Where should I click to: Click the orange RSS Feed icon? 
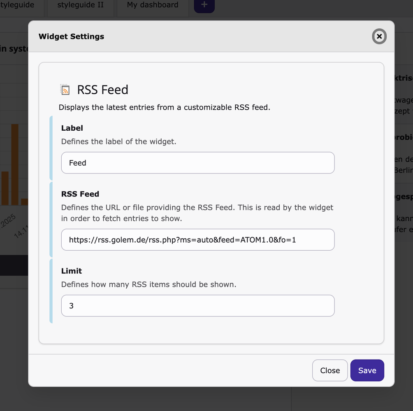(x=65, y=90)
